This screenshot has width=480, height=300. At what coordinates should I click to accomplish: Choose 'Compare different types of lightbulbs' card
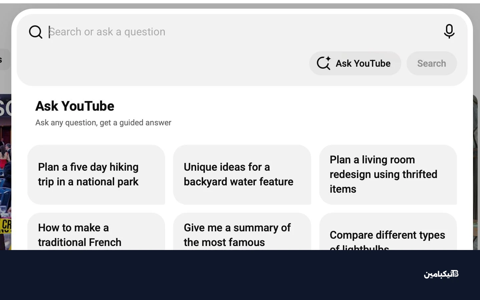(x=388, y=231)
